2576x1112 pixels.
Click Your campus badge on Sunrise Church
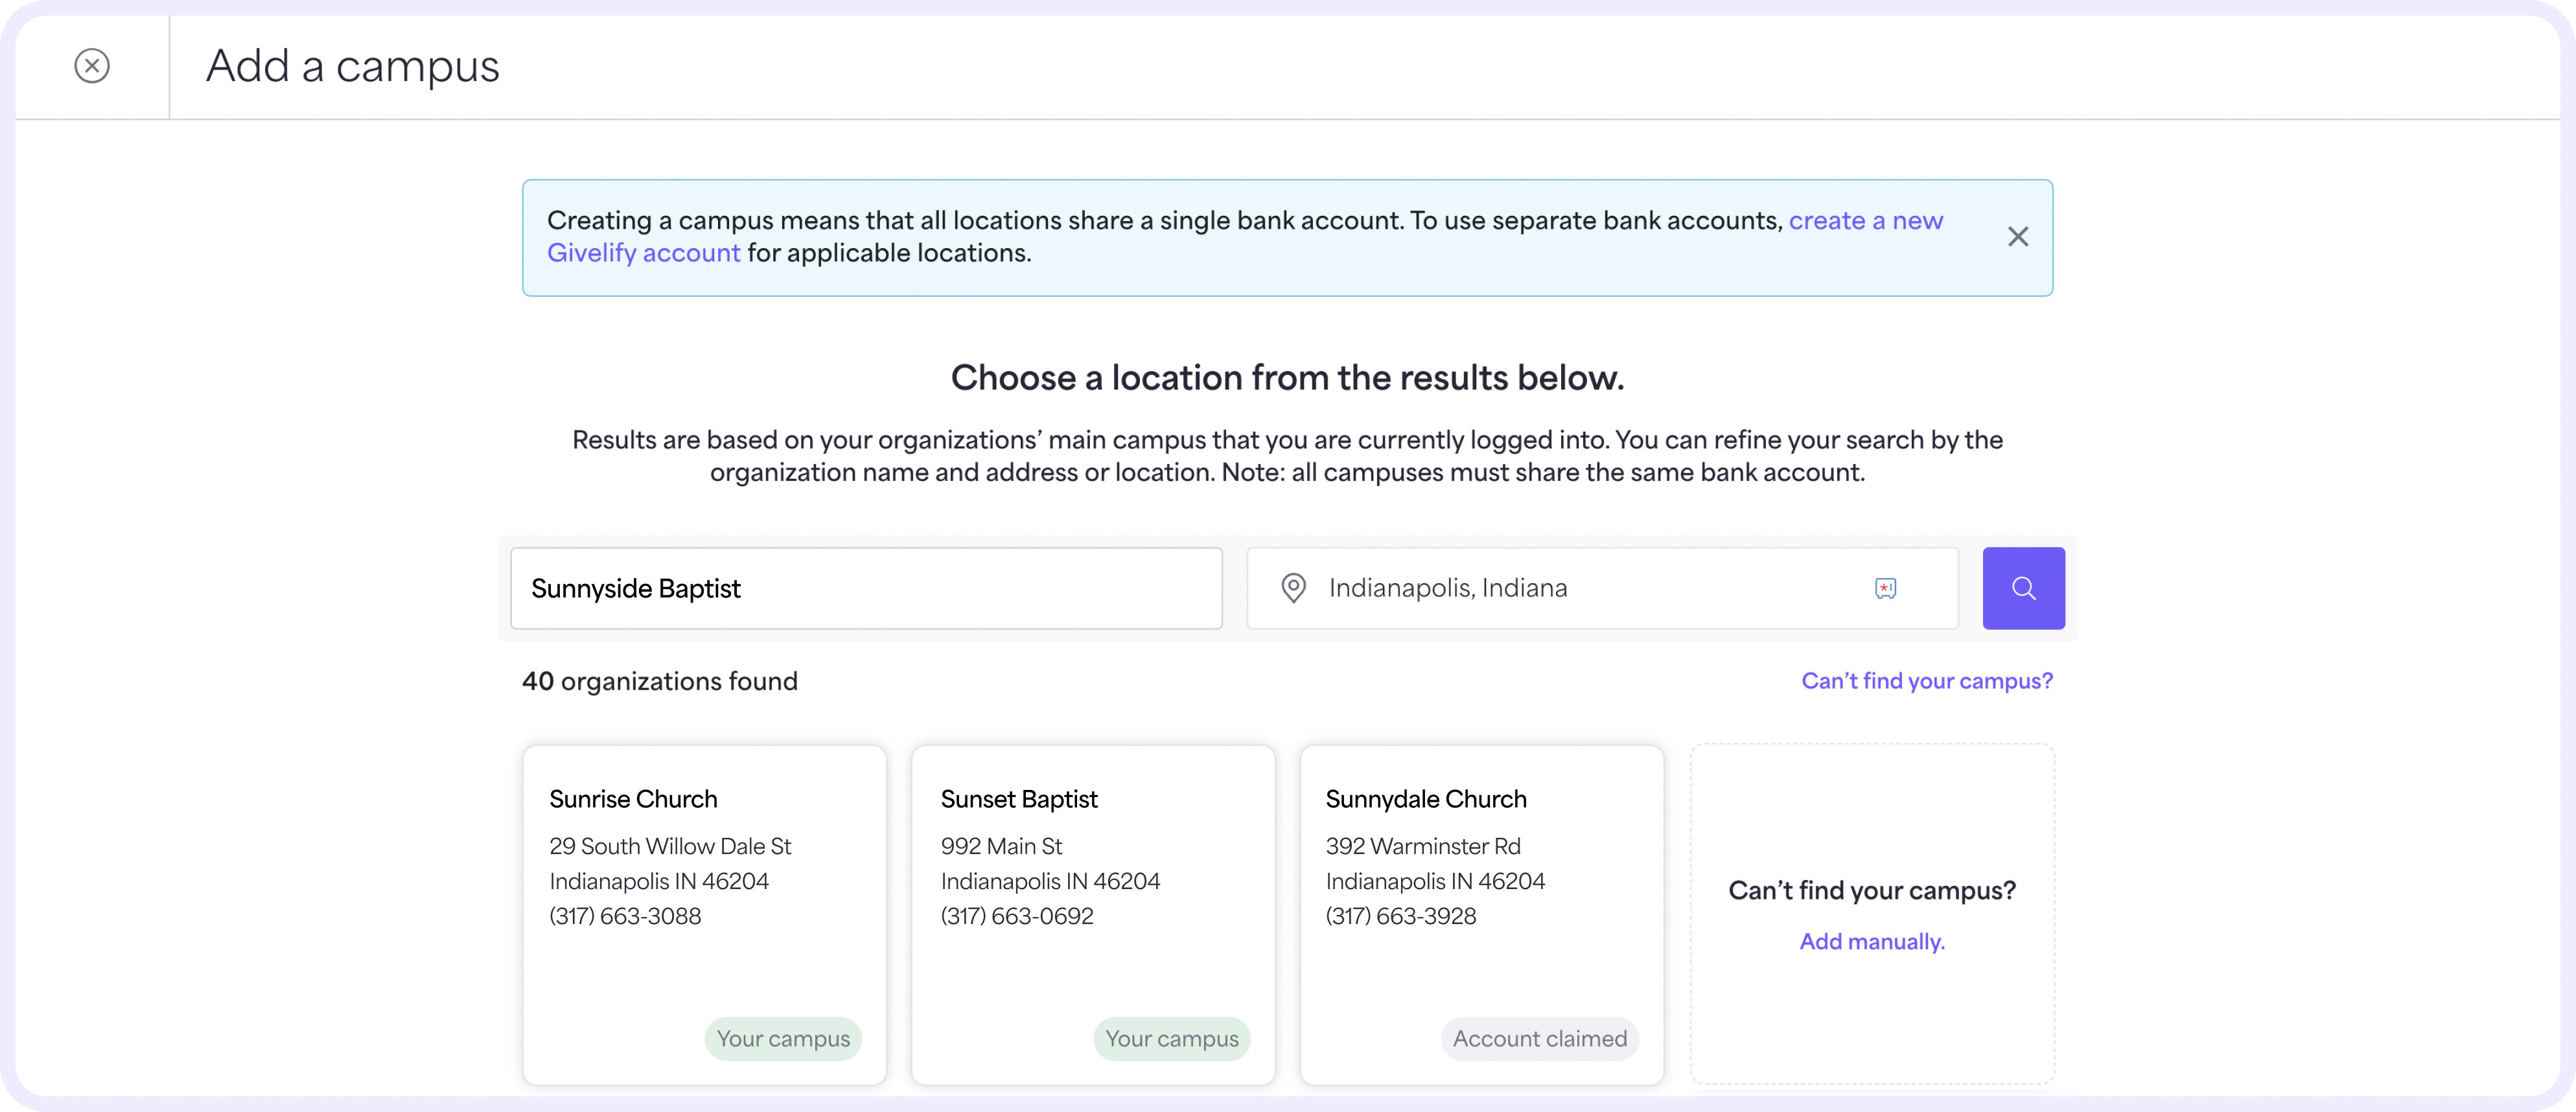[783, 1039]
